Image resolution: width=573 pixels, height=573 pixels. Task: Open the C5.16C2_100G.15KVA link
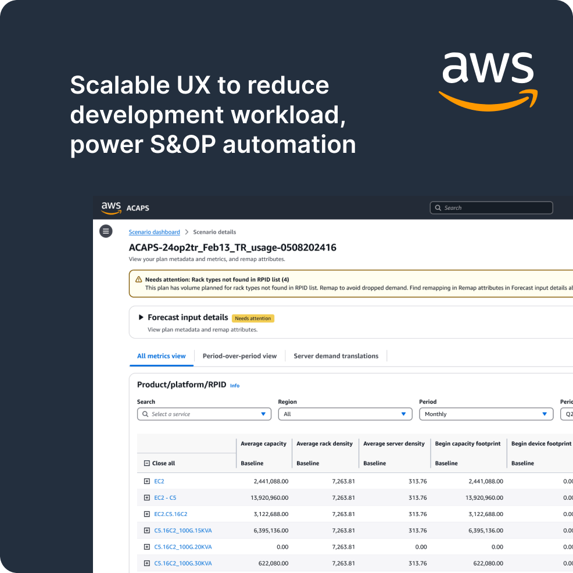(x=182, y=530)
